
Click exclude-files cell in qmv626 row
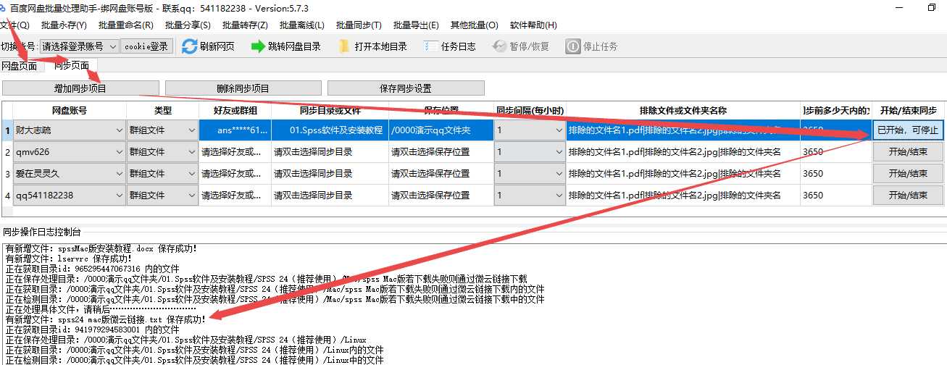pyautogui.click(x=683, y=152)
